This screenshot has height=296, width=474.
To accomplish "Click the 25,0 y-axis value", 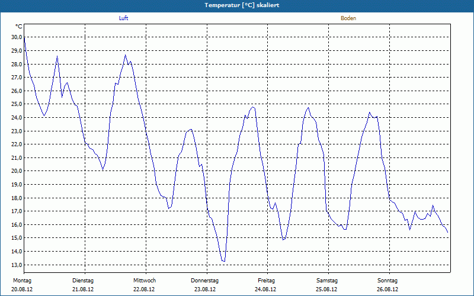I will click(17, 104).
